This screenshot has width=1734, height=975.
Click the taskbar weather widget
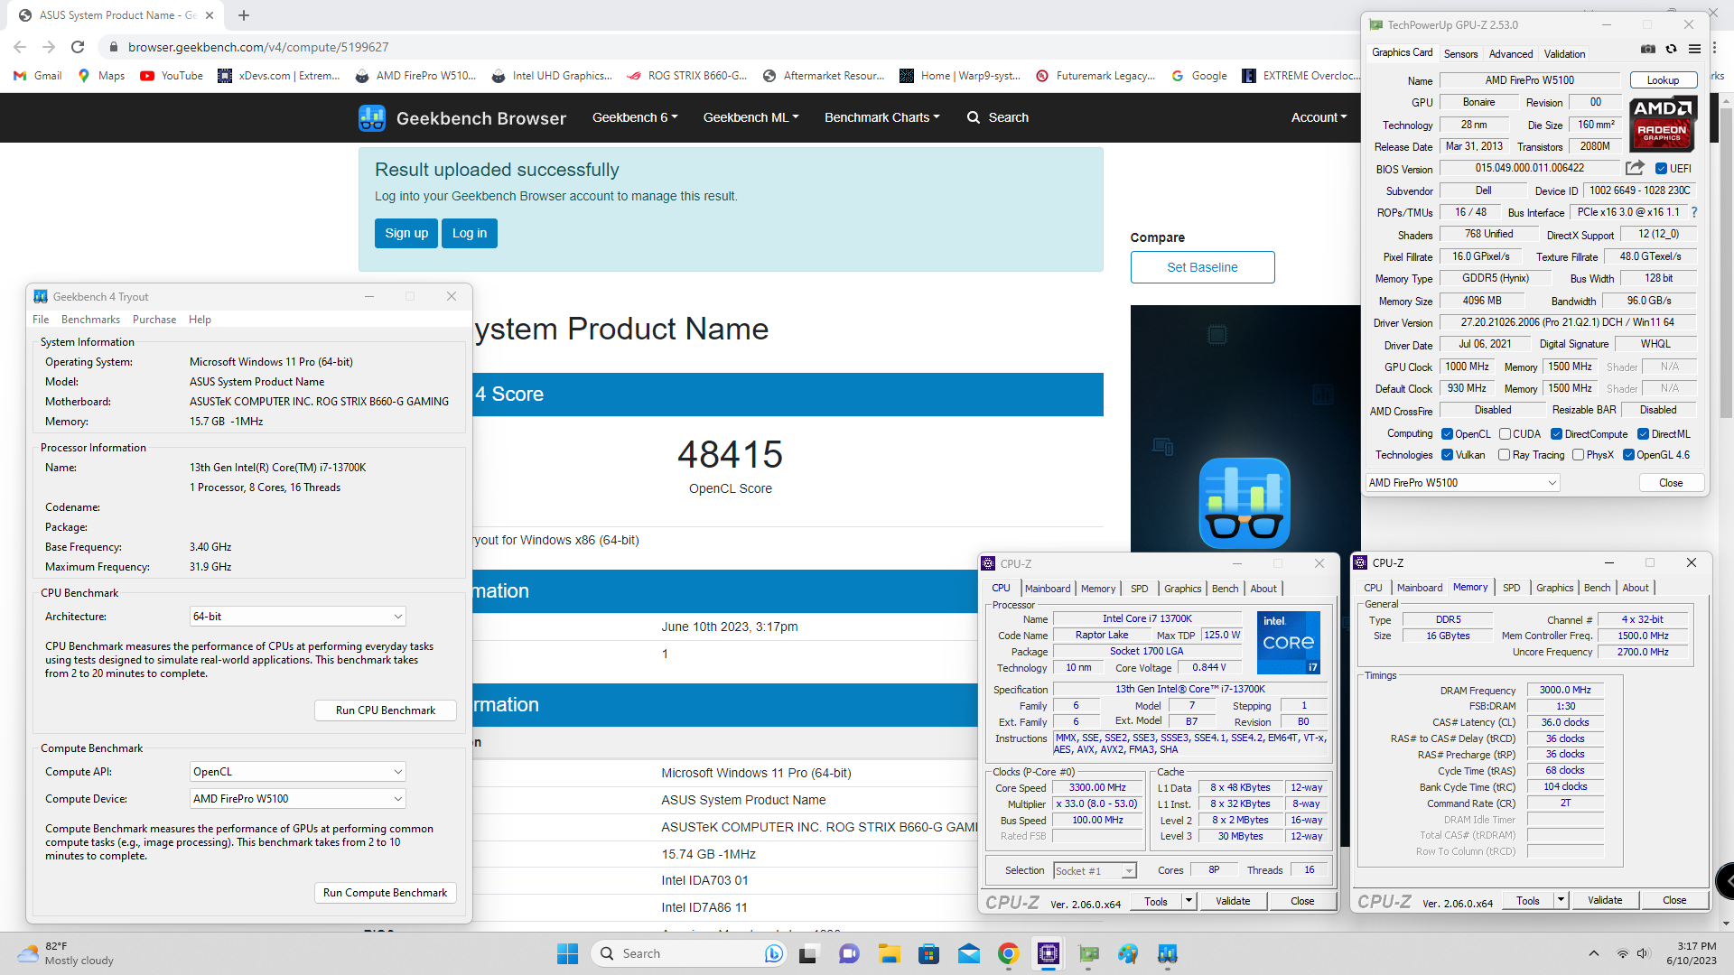65,953
